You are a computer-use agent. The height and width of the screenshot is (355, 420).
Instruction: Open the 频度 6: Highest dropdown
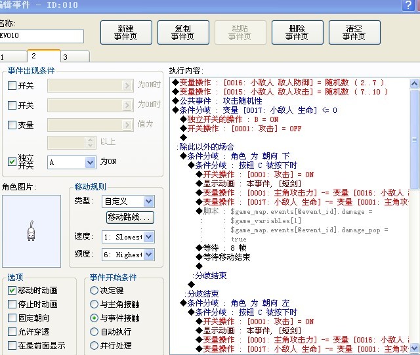click(128, 255)
